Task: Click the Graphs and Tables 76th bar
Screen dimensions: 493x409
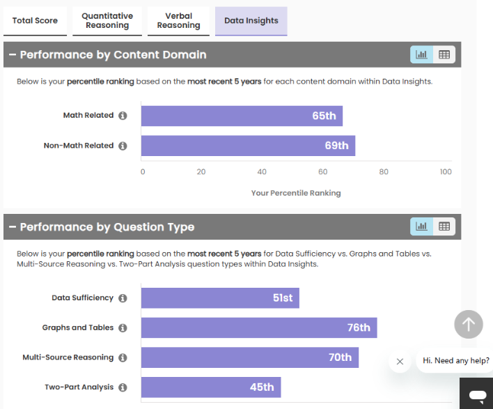Action: [x=258, y=327]
